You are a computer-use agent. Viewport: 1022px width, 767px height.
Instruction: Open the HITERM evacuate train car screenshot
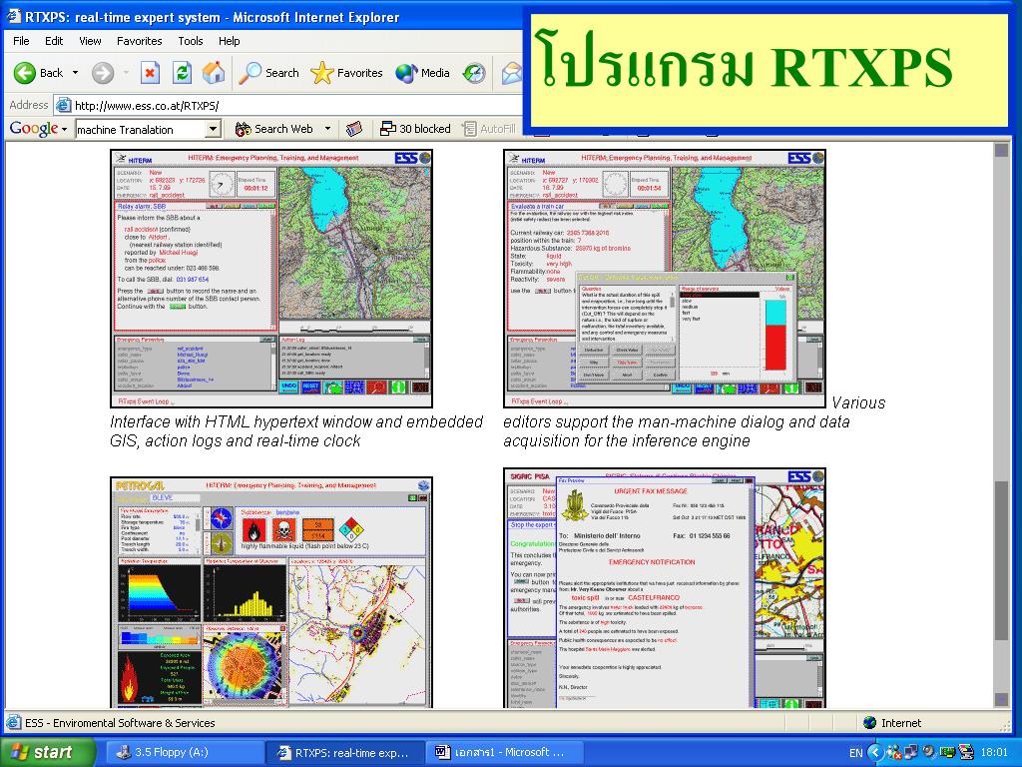(x=664, y=279)
